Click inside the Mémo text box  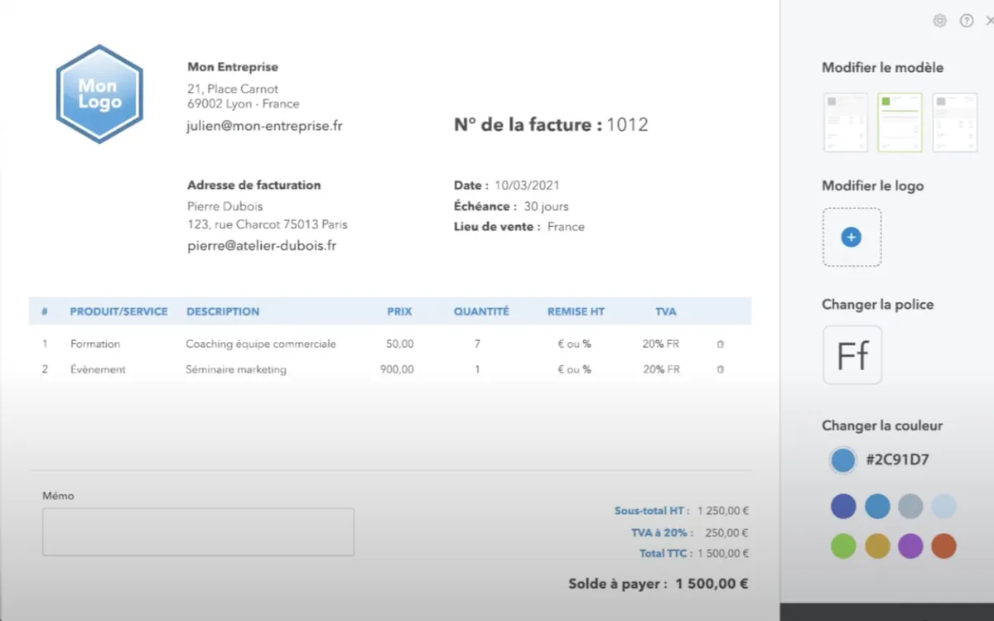point(198,532)
